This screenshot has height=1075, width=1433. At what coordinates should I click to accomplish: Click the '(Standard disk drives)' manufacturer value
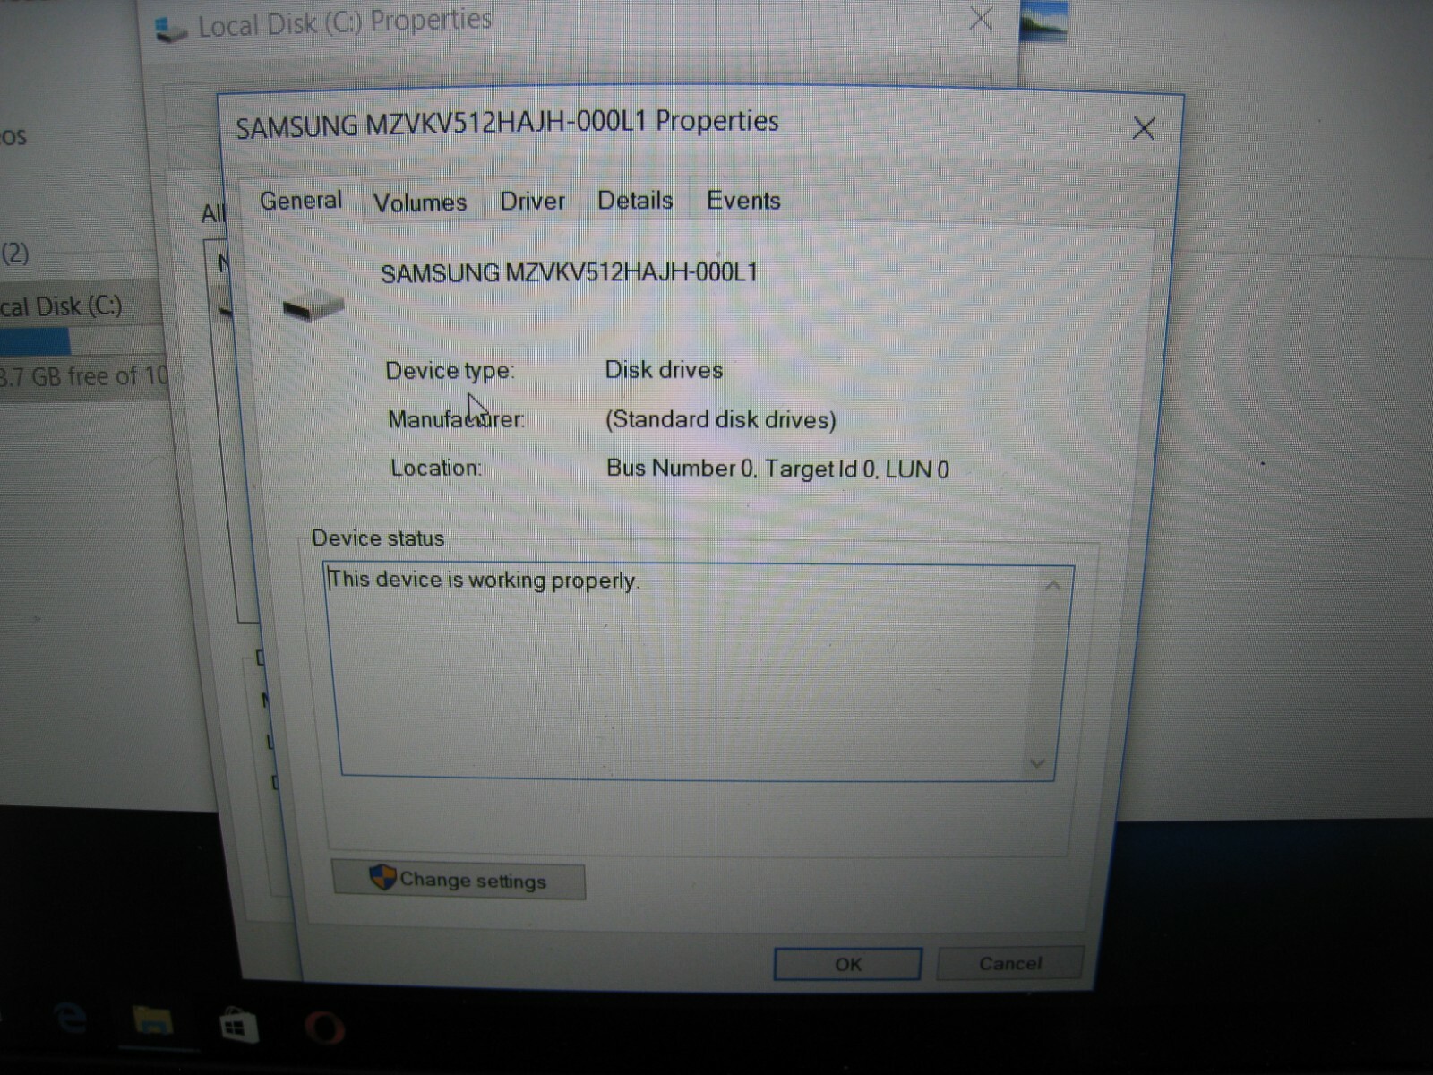tap(720, 419)
